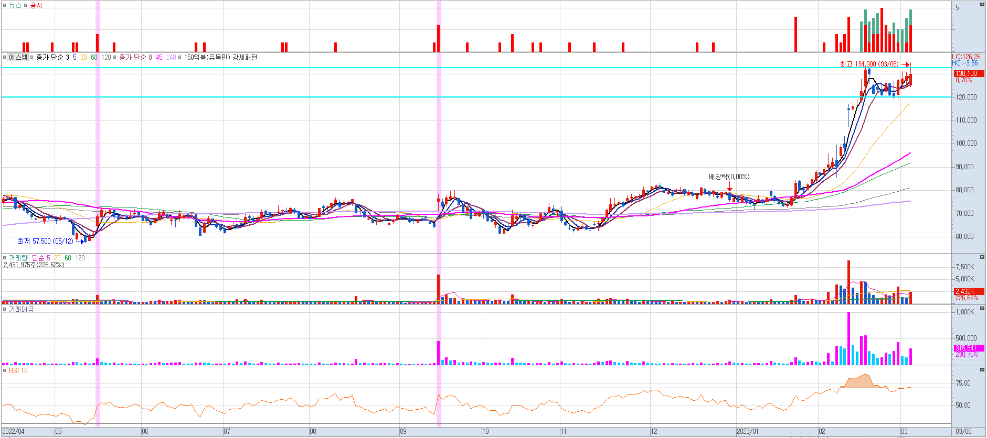The height and width of the screenshot is (438, 987).
Task: Click the 거래대금 indicator label
Action: tap(22, 309)
